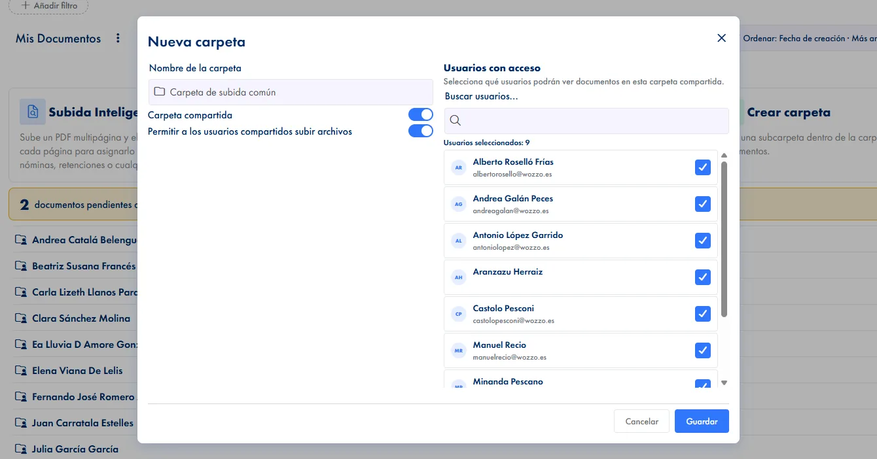The height and width of the screenshot is (459, 877).
Task: Click user list scroll down arrow
Action: [x=724, y=383]
